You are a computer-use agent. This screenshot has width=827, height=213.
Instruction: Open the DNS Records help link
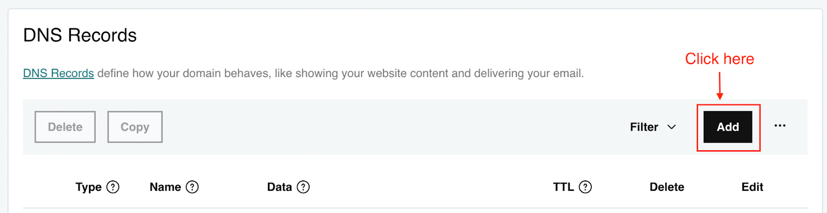click(x=58, y=73)
